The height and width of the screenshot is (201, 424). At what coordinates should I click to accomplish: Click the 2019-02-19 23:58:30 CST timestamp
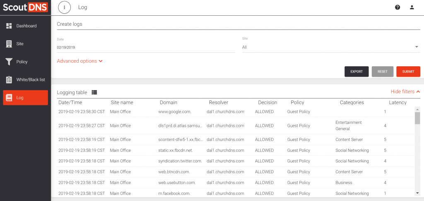pyautogui.click(x=82, y=112)
